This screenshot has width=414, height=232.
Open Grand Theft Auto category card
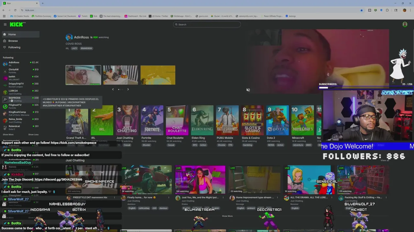pos(77,120)
